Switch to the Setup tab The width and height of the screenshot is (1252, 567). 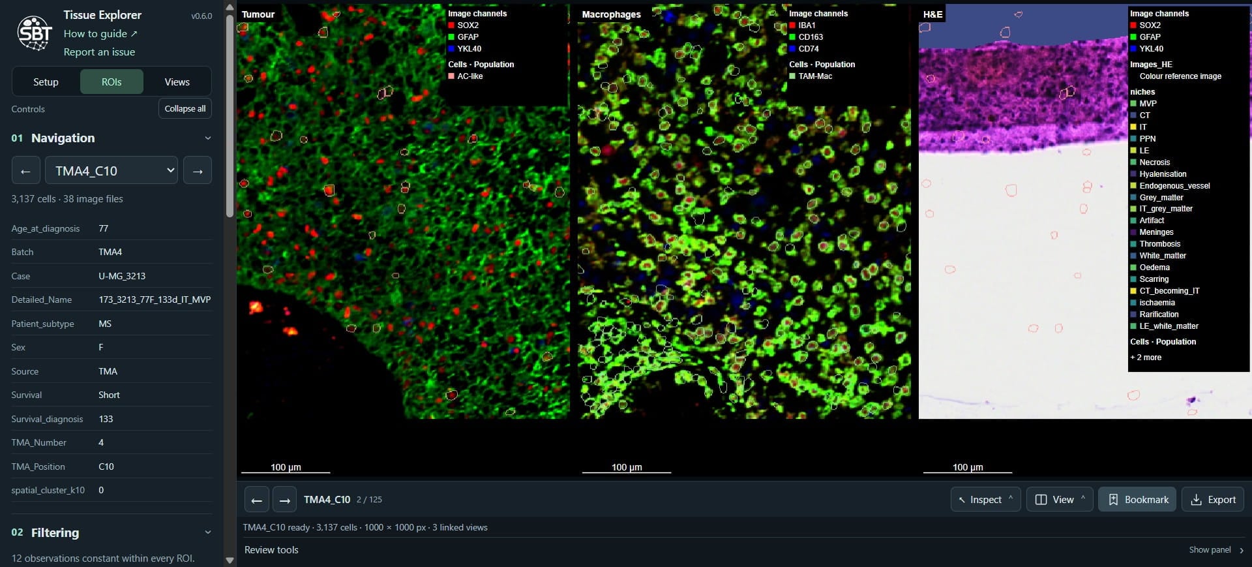tap(46, 82)
